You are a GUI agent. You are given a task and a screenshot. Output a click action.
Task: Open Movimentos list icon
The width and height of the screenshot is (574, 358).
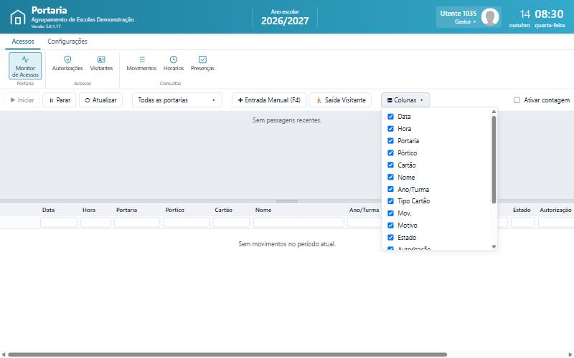pyautogui.click(x=141, y=59)
